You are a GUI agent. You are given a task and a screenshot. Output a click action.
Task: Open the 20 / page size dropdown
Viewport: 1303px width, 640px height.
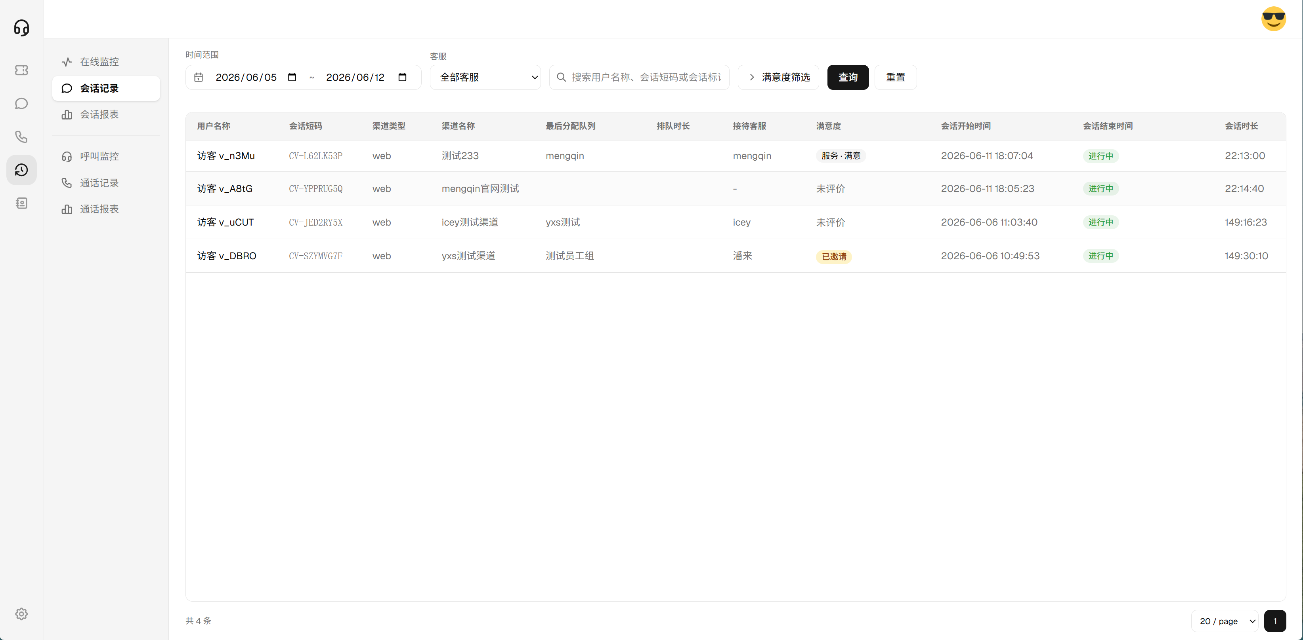pyautogui.click(x=1225, y=621)
